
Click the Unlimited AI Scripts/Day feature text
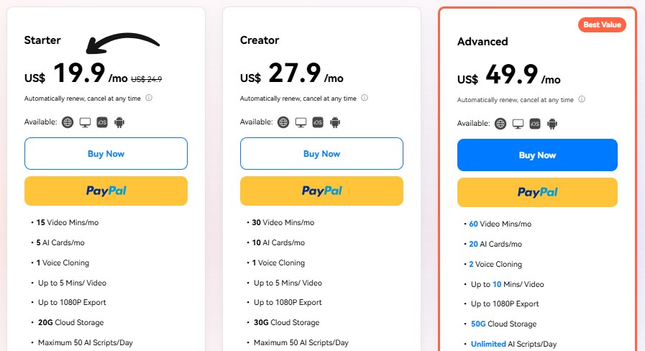point(513,345)
